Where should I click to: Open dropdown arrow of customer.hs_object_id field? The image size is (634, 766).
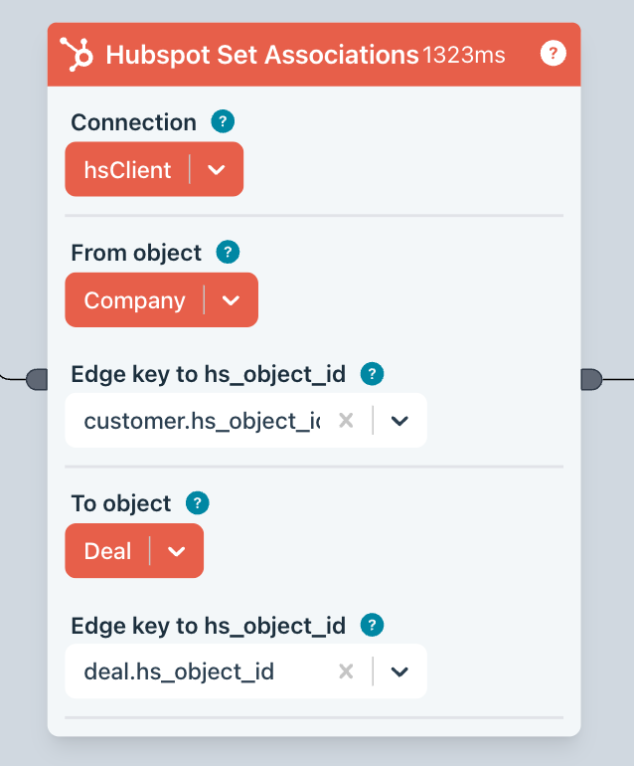(399, 420)
